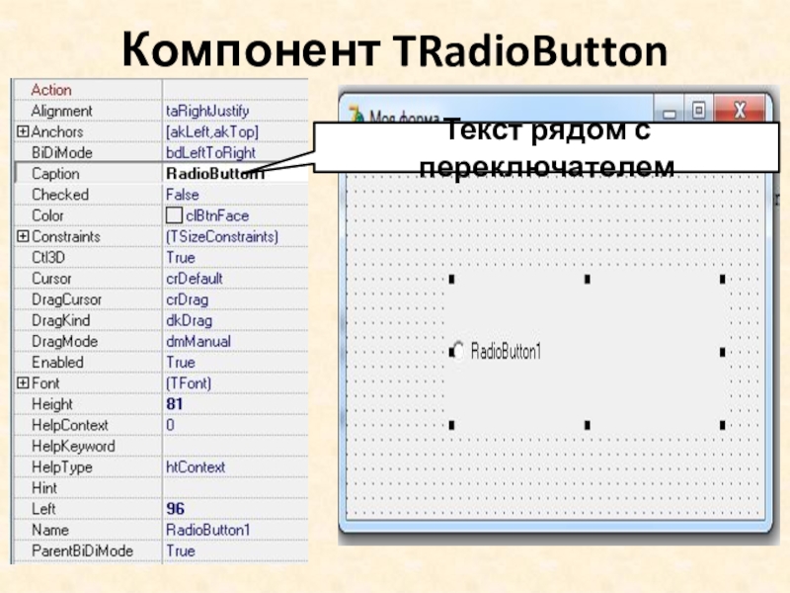Click the dkDrag value
The image size is (790, 593).
point(190,320)
